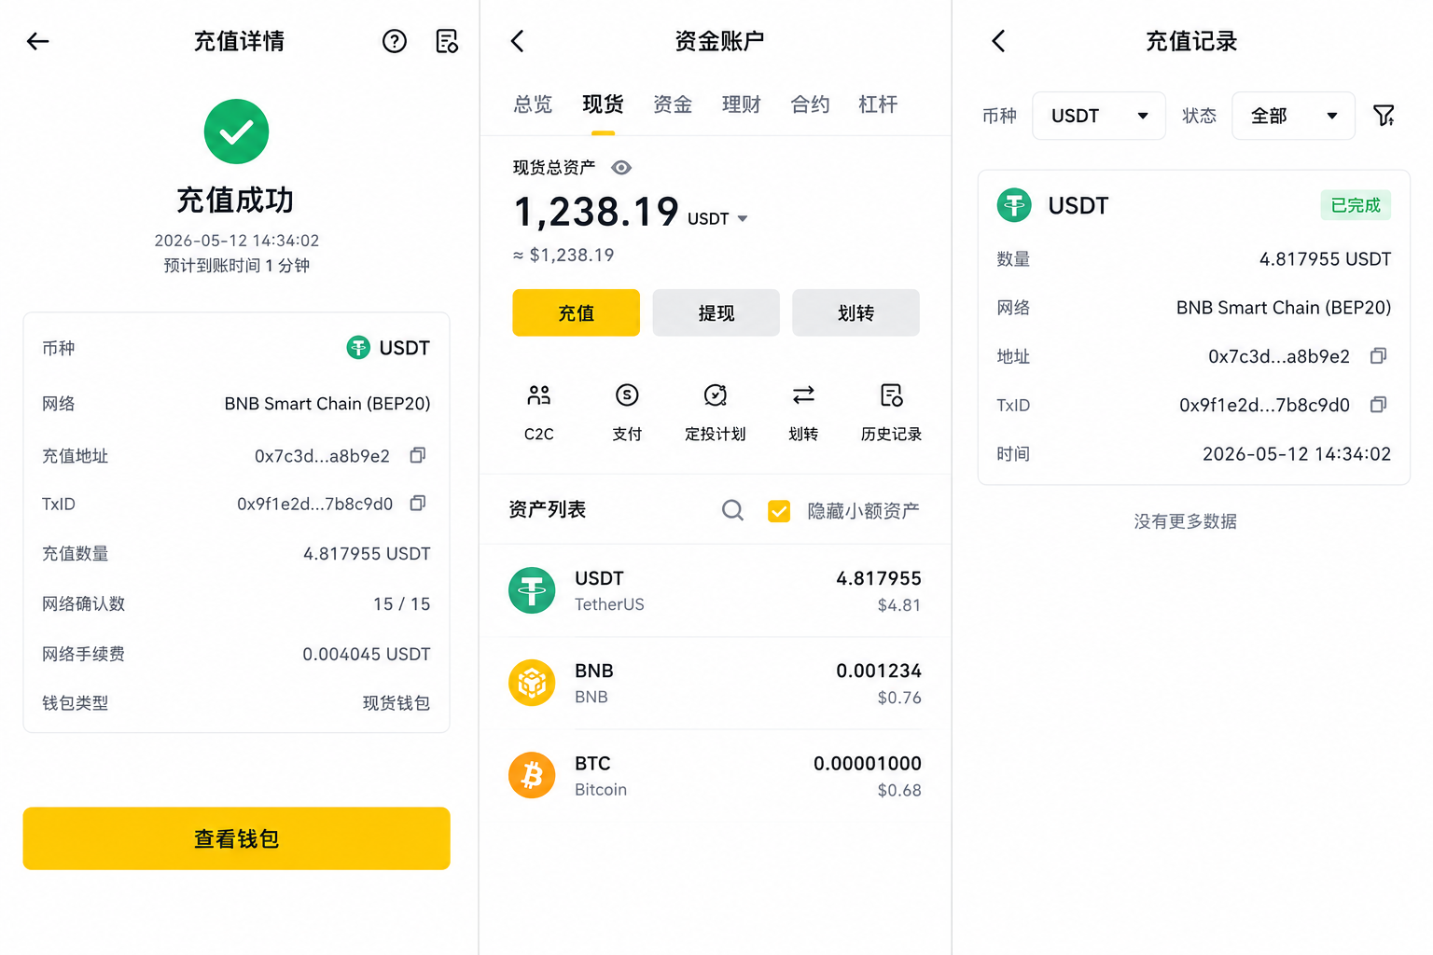Search the 资产列表

(x=732, y=510)
